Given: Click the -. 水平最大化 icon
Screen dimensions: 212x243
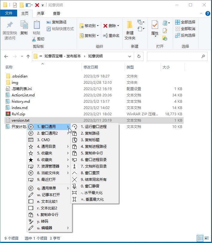Looking at the screenshot, I should click(75, 193).
